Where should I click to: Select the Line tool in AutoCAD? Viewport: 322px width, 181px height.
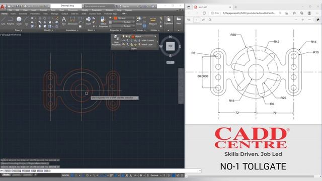(x=4, y=21)
